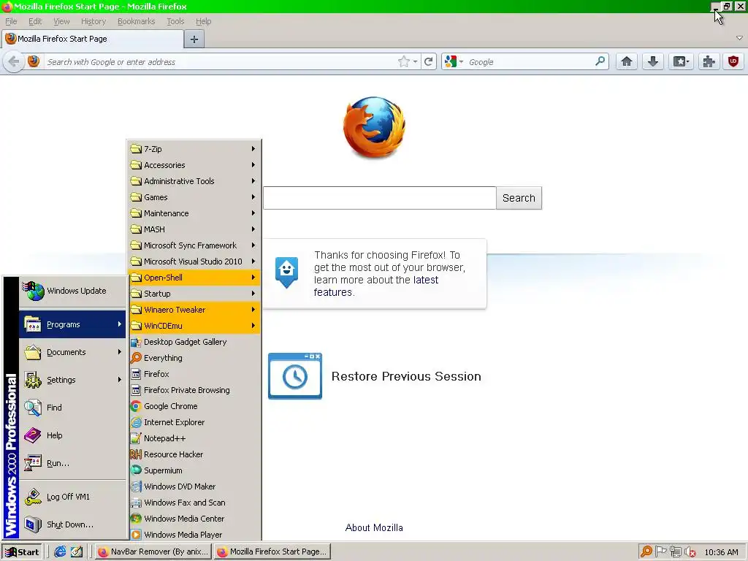Image resolution: width=748 pixels, height=561 pixels.
Task: Select the Mozilla Firefox Start Page tab
Action: (93, 39)
